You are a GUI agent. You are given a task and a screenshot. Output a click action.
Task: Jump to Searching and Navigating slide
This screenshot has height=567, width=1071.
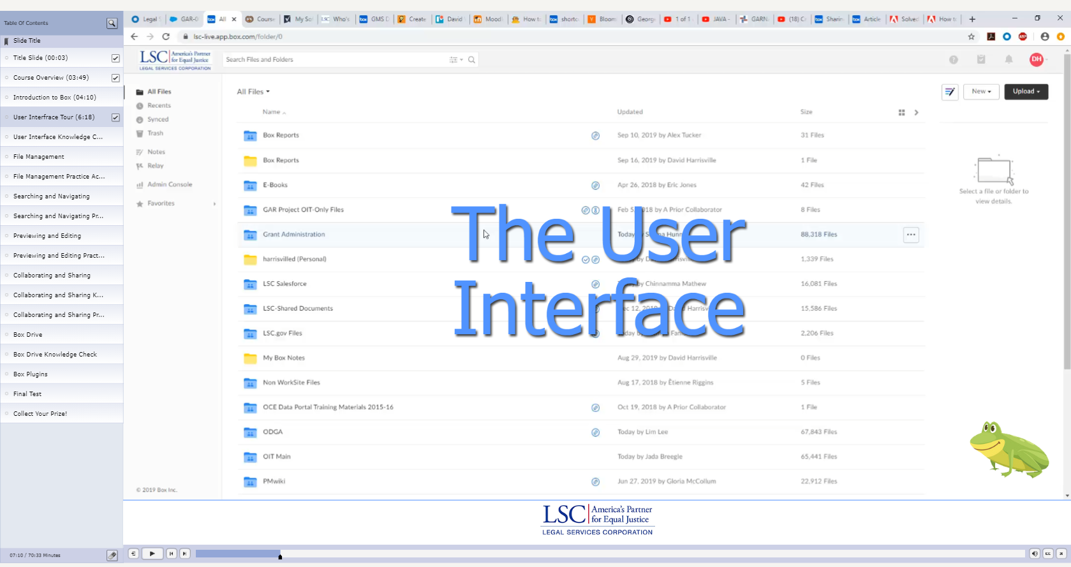click(61, 196)
